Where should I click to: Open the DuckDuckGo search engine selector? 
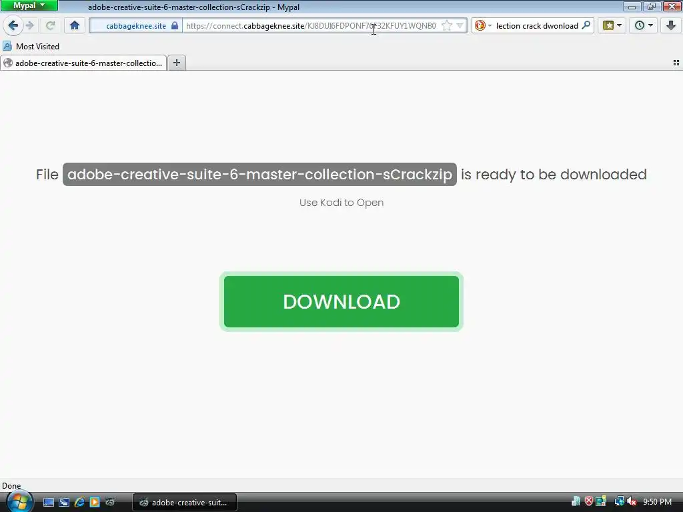(x=483, y=26)
